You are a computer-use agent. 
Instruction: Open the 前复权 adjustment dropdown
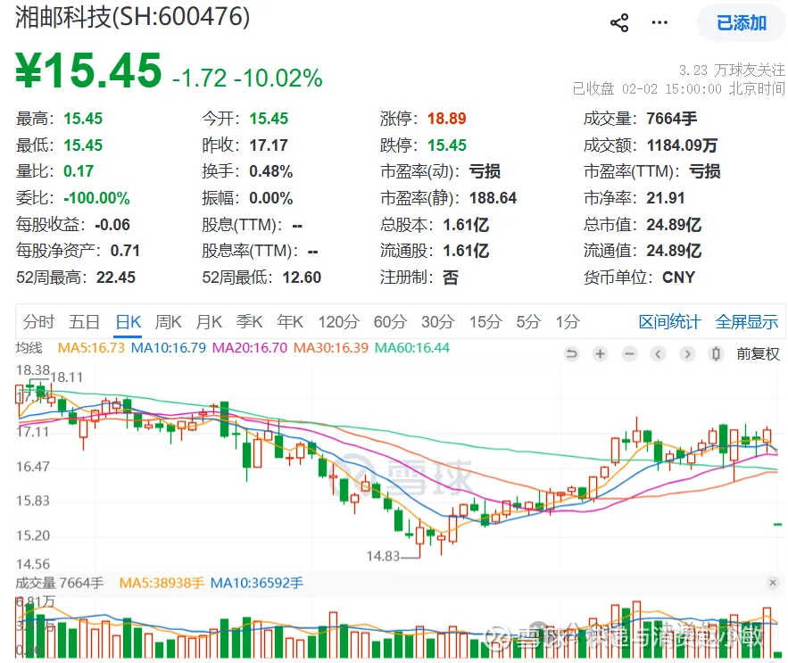758,354
